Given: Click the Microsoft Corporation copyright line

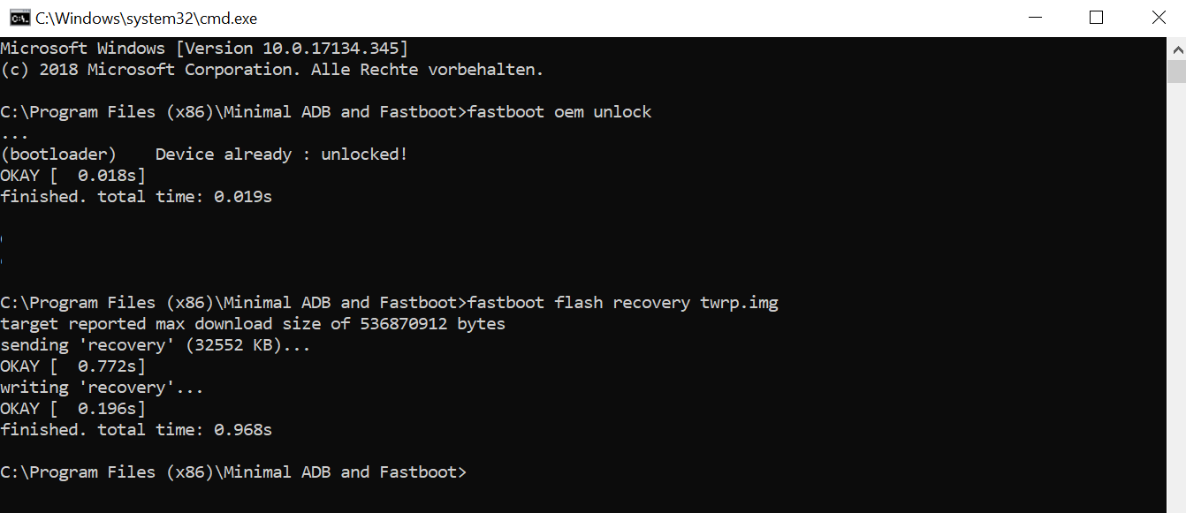Looking at the screenshot, I should tap(272, 70).
